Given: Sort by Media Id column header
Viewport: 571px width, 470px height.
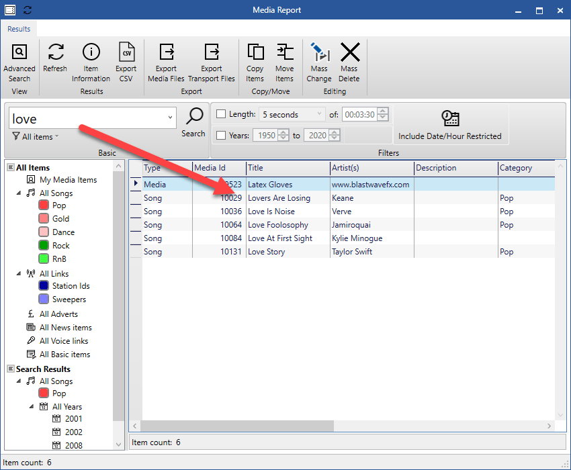Looking at the screenshot, I should (x=219, y=168).
